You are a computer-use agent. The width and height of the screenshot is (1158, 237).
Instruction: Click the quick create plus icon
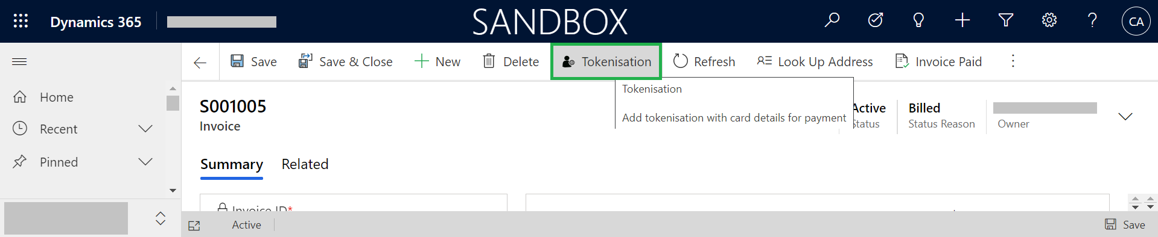click(x=962, y=20)
